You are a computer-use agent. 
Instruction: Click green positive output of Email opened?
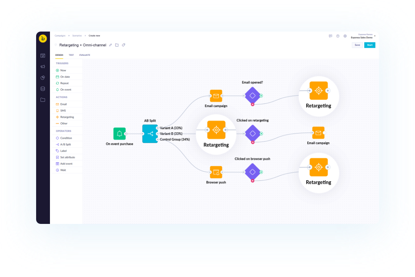261,96
